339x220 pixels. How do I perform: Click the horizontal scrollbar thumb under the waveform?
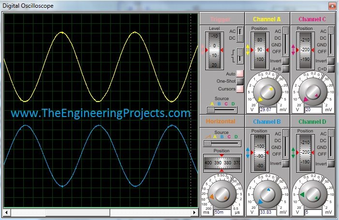coord(77,212)
